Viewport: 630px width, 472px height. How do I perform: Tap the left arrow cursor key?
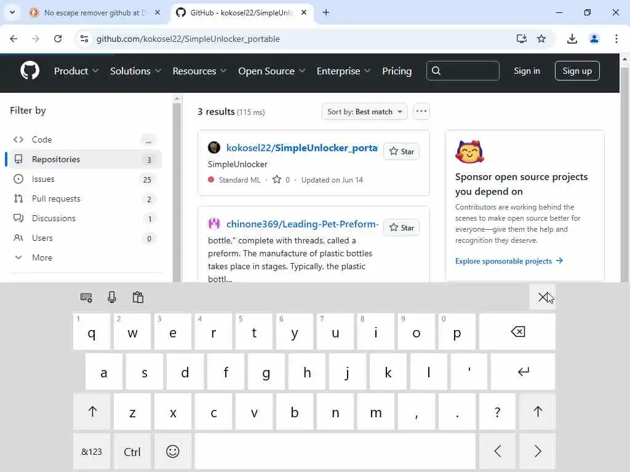(x=497, y=452)
